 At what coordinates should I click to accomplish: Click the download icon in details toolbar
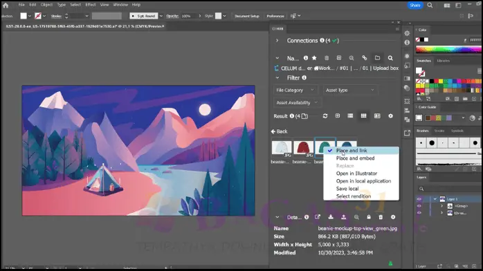tap(331, 217)
